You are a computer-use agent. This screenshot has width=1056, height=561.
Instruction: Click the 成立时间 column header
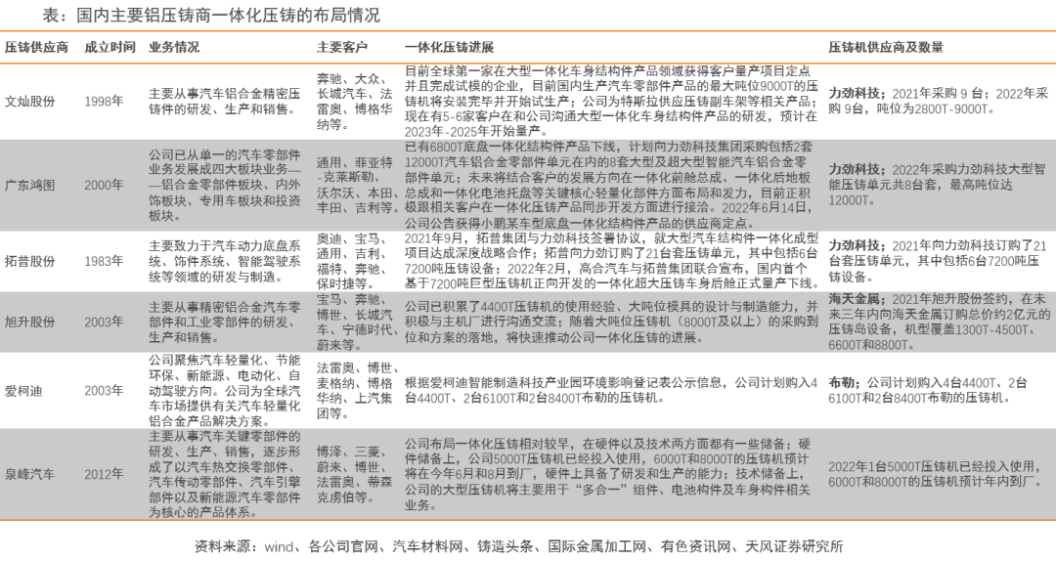110,47
